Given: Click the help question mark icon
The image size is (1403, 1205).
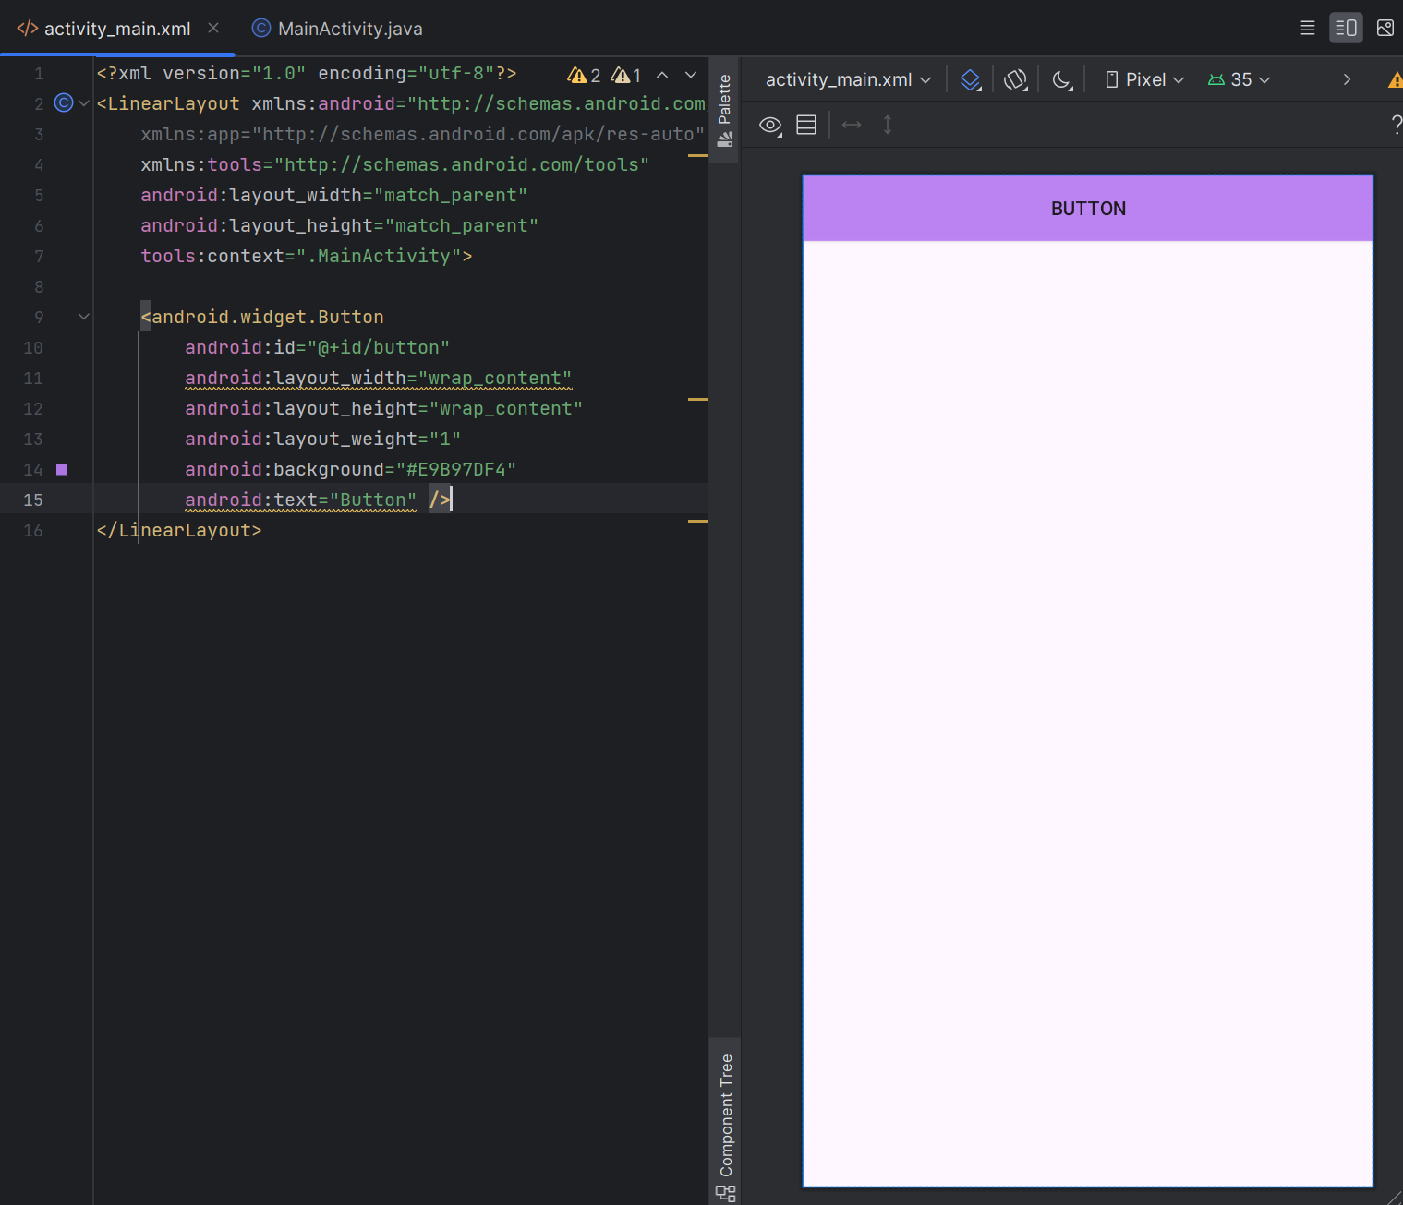Looking at the screenshot, I should click(1396, 125).
